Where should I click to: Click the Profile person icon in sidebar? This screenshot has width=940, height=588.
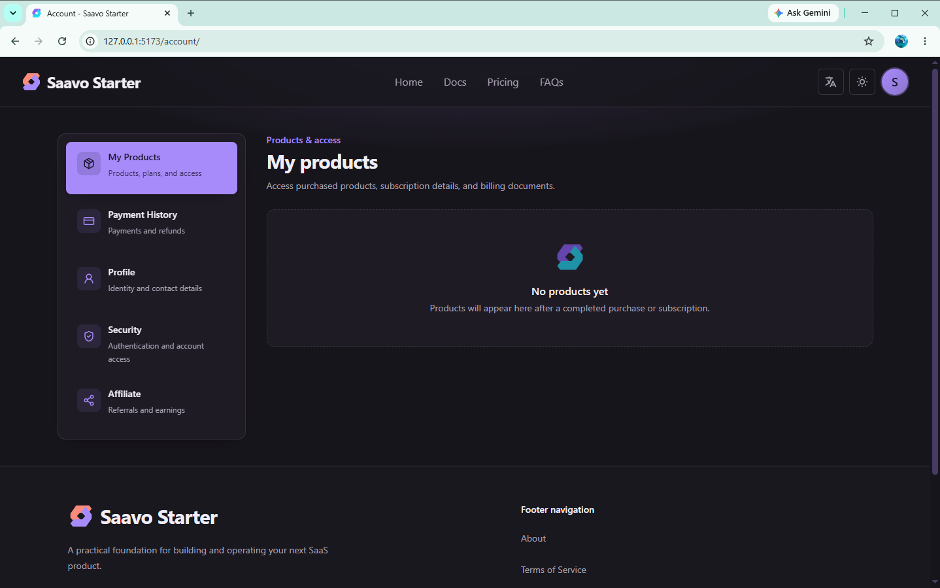89,279
